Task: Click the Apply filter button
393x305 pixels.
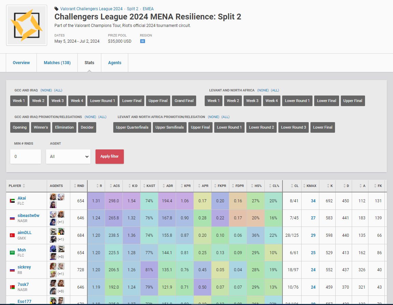Action: click(110, 156)
